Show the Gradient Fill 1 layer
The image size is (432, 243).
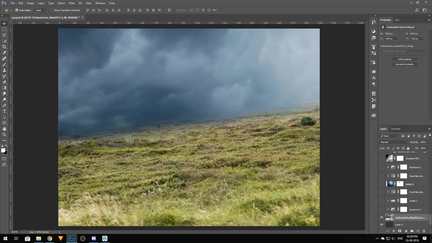(382, 158)
